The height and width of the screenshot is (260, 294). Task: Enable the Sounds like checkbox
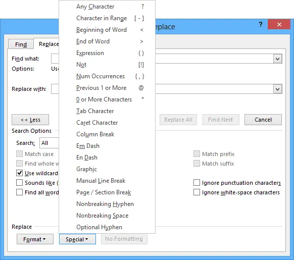pyautogui.click(x=19, y=183)
